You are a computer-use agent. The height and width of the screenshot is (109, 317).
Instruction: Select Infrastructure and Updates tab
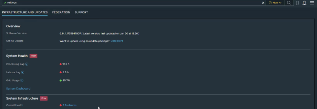25,12
